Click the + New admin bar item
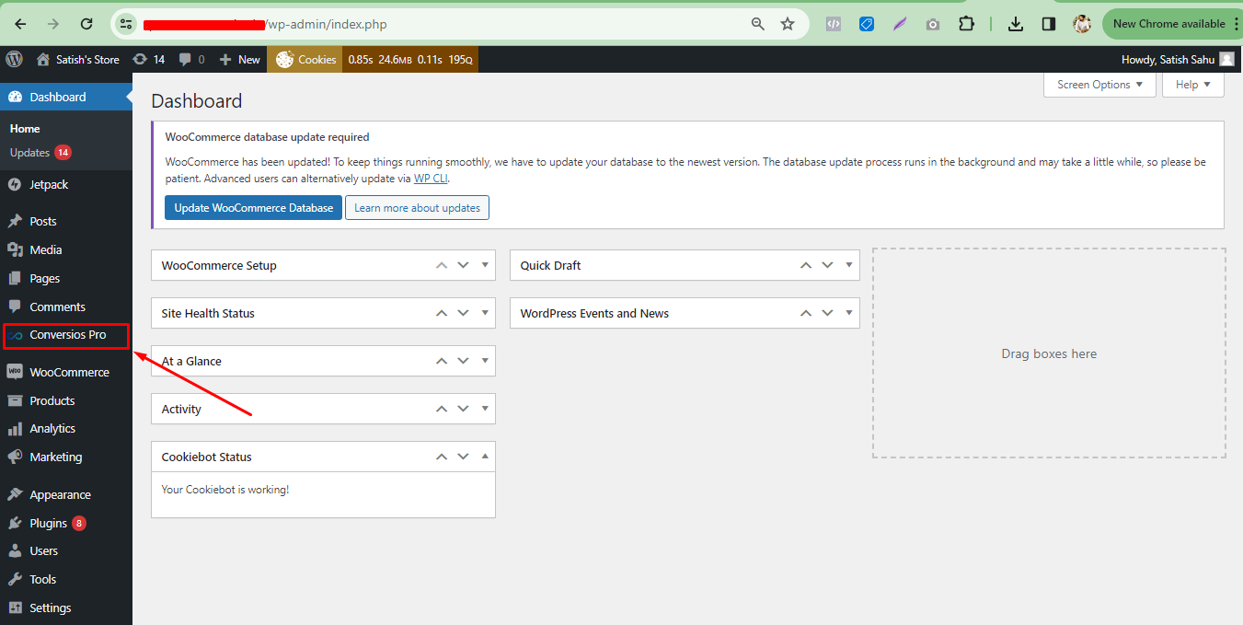1243x625 pixels. point(239,59)
